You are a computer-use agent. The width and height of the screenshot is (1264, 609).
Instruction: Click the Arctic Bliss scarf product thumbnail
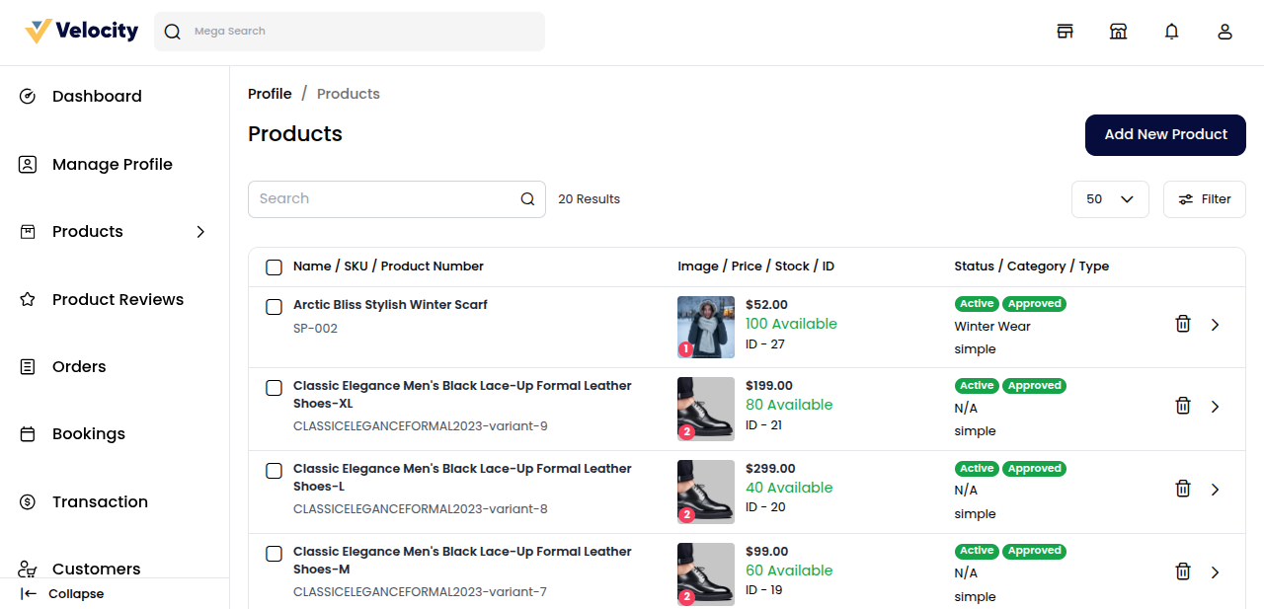tap(705, 327)
